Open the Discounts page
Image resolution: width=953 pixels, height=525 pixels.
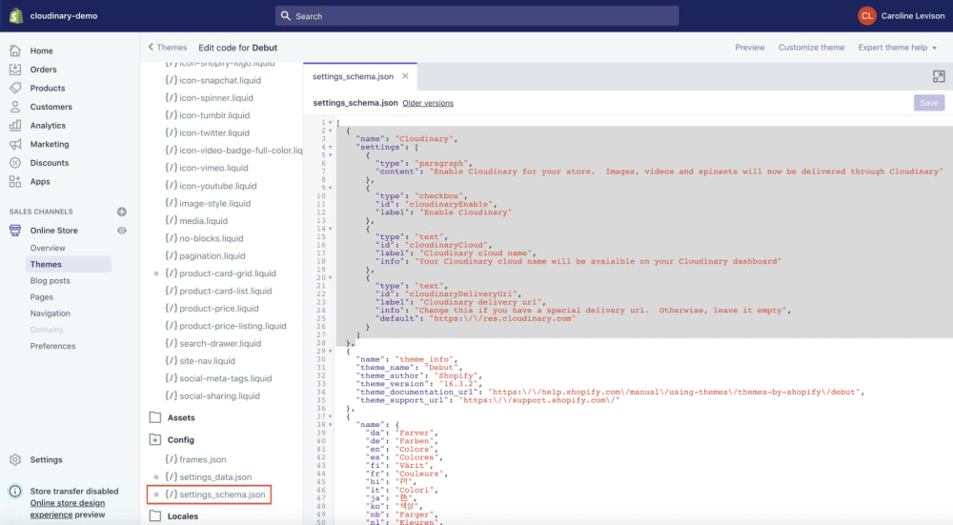[50, 163]
